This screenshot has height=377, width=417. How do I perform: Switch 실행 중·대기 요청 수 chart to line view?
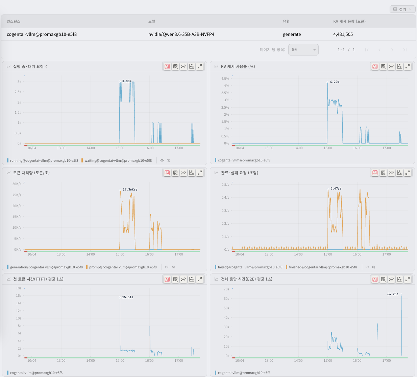[x=183, y=66]
